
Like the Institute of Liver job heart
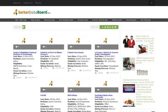(x=44, y=47)
